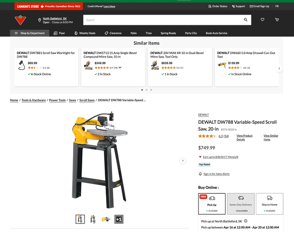294x232 pixels.
Task: Click the View Similar Items link
Action: pos(271,138)
